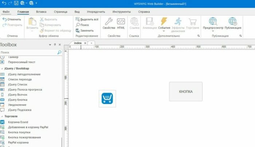Click the Копировать command
This screenshot has width=255, height=147.
pyautogui.click(x=50, y=25)
